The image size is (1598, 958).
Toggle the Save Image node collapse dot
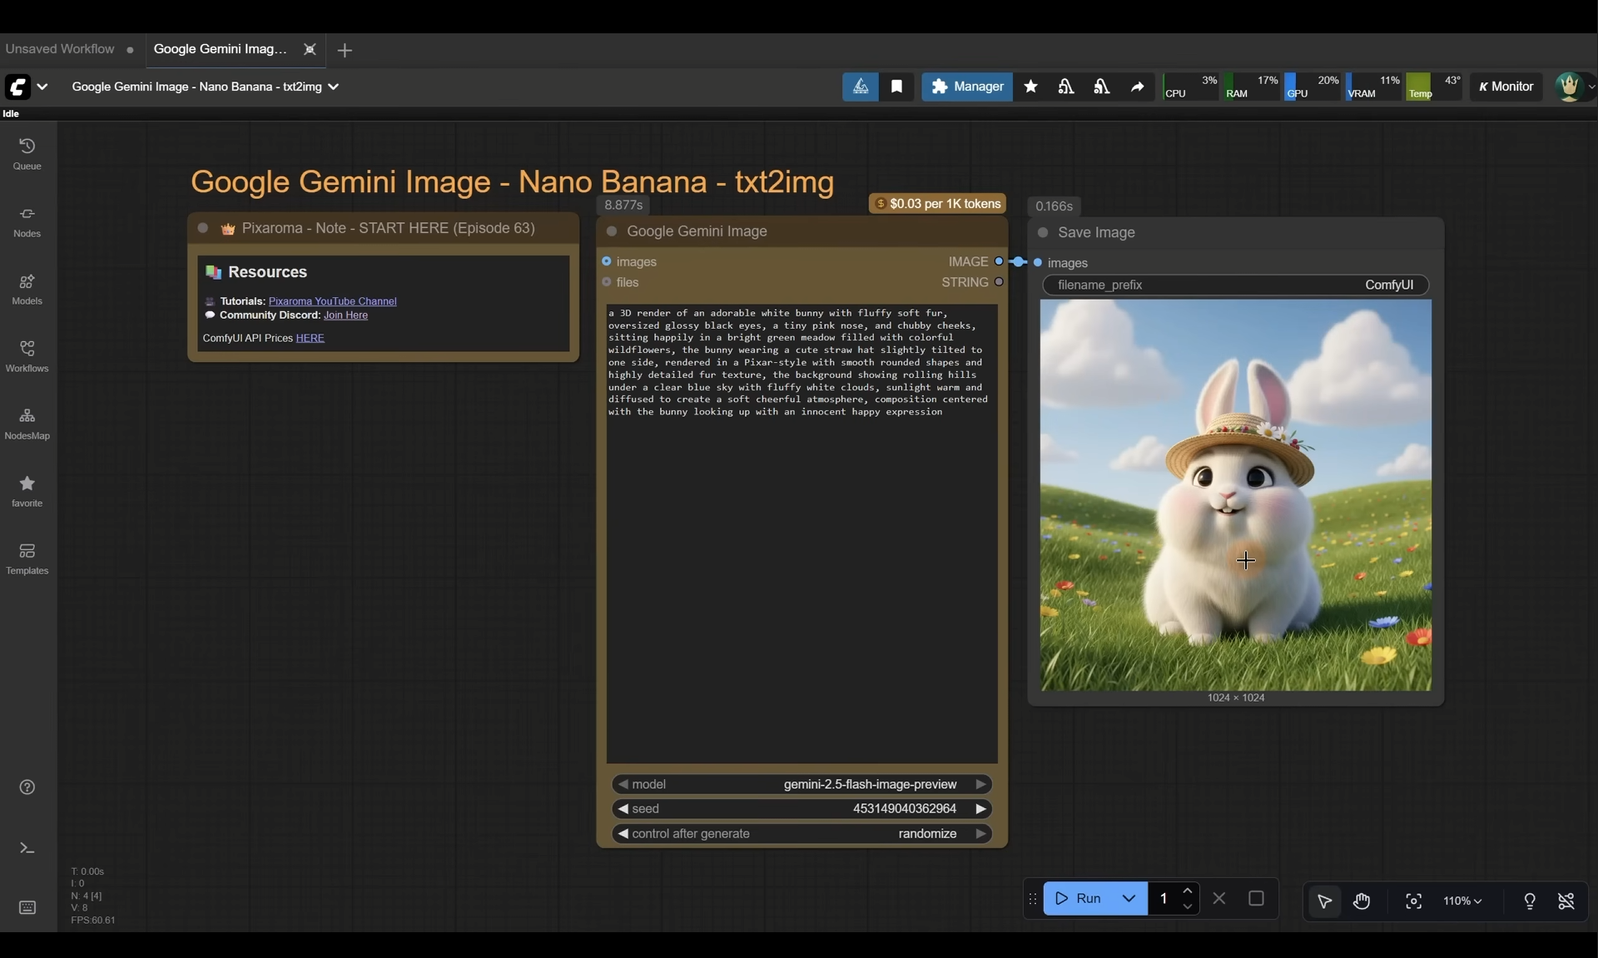pyautogui.click(x=1043, y=233)
